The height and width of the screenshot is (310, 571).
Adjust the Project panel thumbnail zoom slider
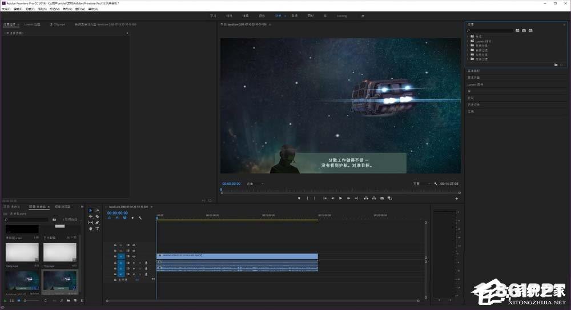pyautogui.click(x=31, y=300)
